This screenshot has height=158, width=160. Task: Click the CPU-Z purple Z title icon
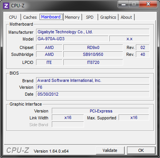(x=6, y=6)
